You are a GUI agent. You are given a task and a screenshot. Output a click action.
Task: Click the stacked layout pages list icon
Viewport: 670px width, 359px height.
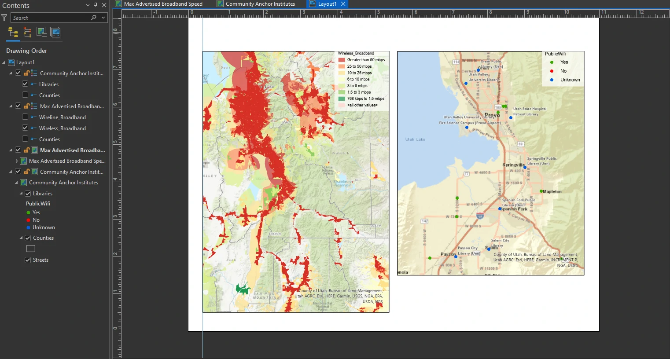pos(55,32)
